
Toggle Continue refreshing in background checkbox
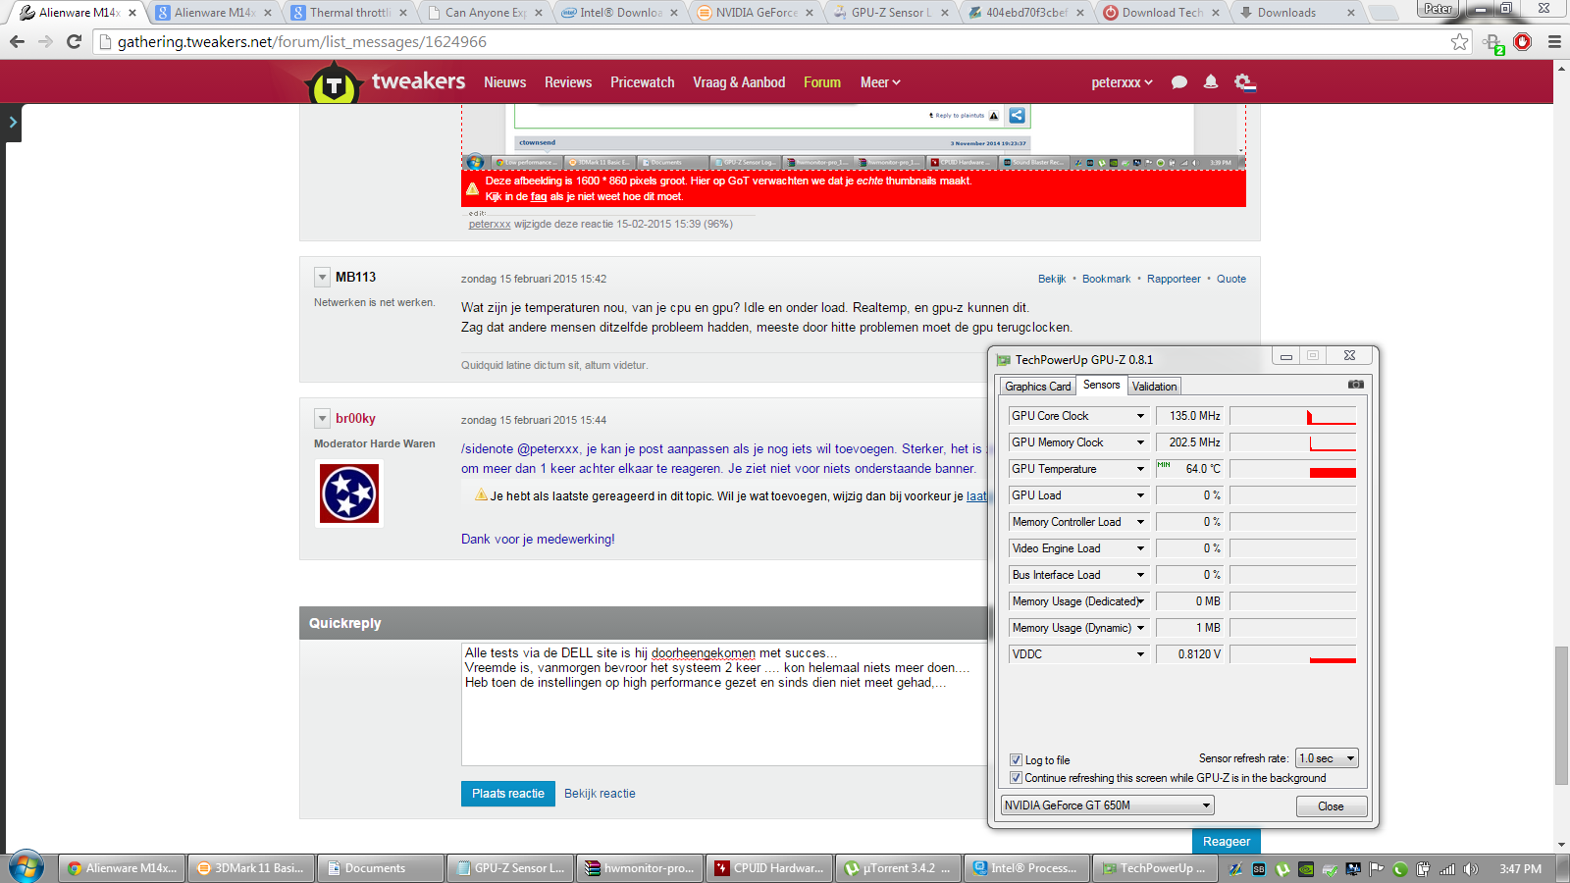(1017, 777)
